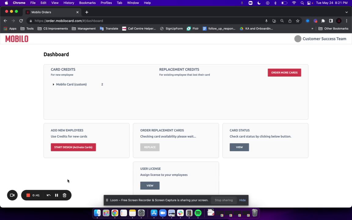Click Stop sharing in Loom bar

click(224, 200)
